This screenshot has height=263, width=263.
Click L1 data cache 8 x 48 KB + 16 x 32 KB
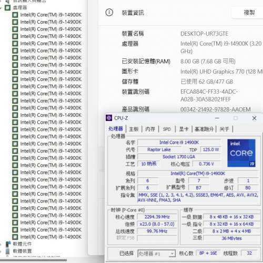point(231,217)
